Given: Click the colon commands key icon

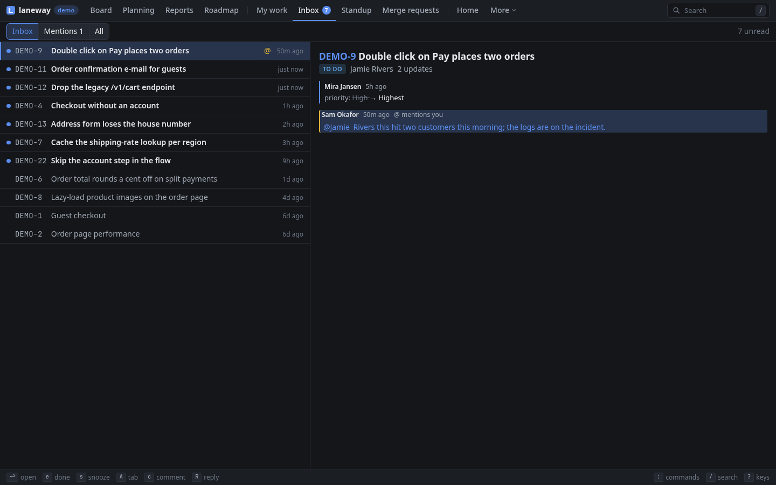Looking at the screenshot, I should [659, 477].
